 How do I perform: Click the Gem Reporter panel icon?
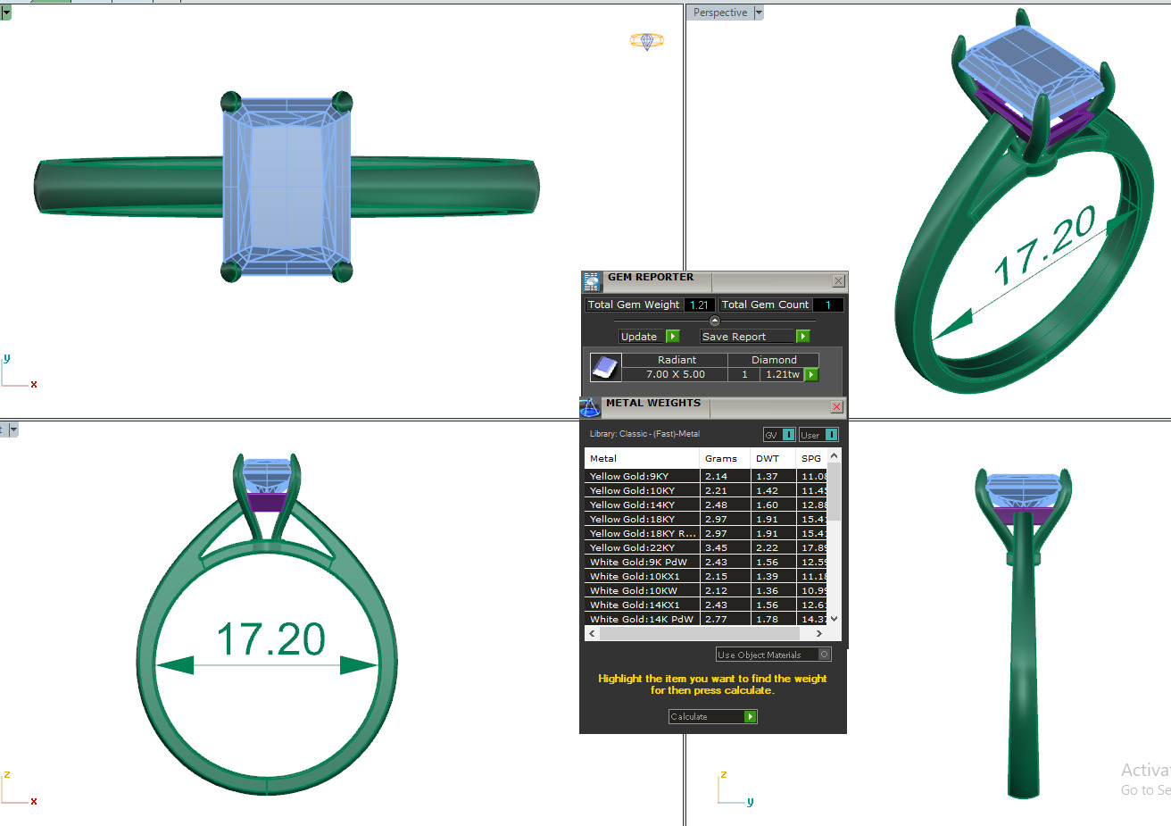(591, 281)
